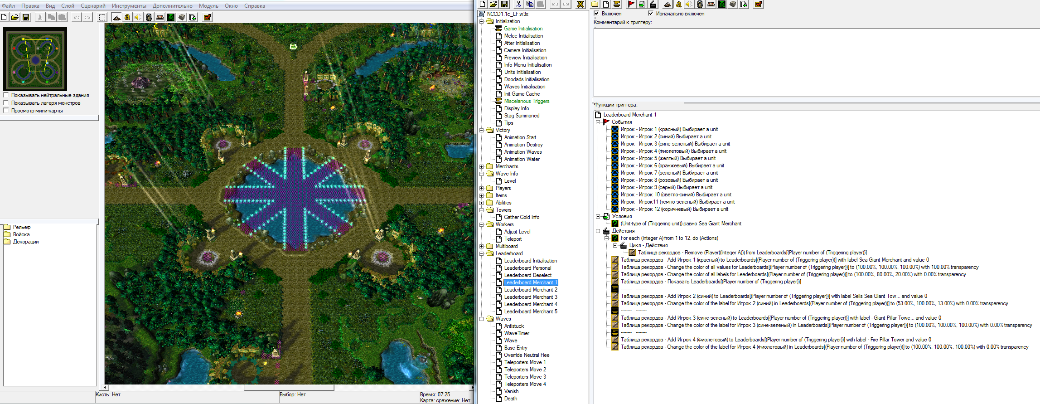Viewport: 1040px width, 404px height.
Task: Open the 'Сценарий' menu
Action: pos(93,6)
